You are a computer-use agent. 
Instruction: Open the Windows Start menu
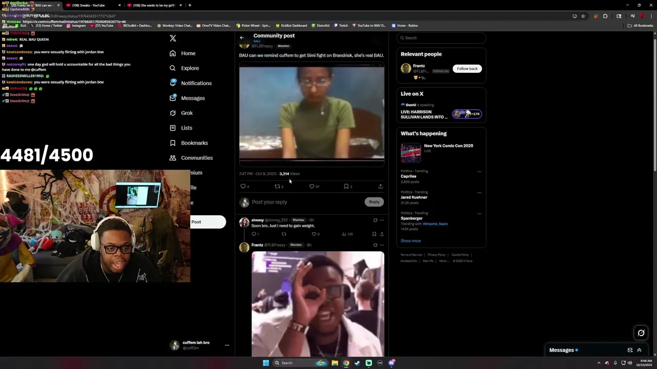[266, 363]
